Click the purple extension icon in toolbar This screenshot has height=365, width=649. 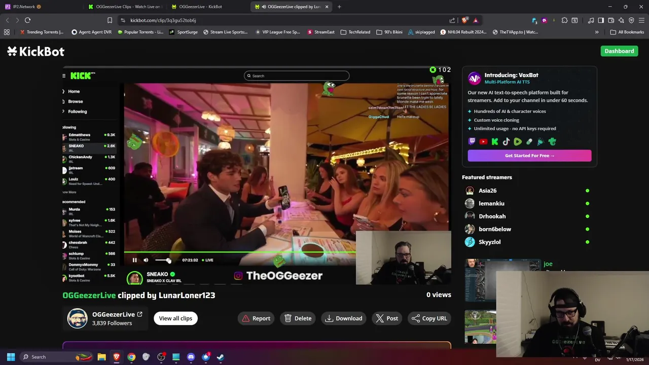(x=544, y=20)
